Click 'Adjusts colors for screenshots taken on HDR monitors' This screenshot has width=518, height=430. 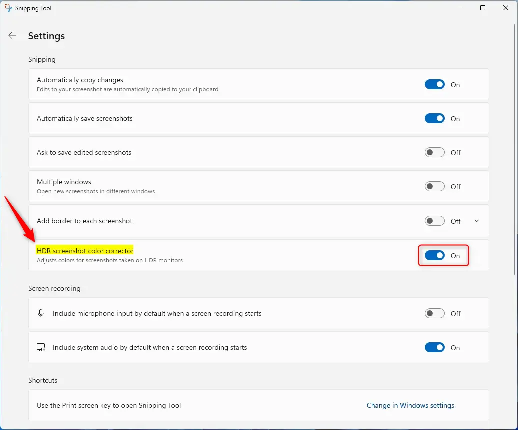coord(109,260)
